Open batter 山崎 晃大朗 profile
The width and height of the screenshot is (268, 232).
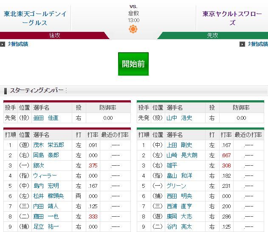(x=182, y=155)
